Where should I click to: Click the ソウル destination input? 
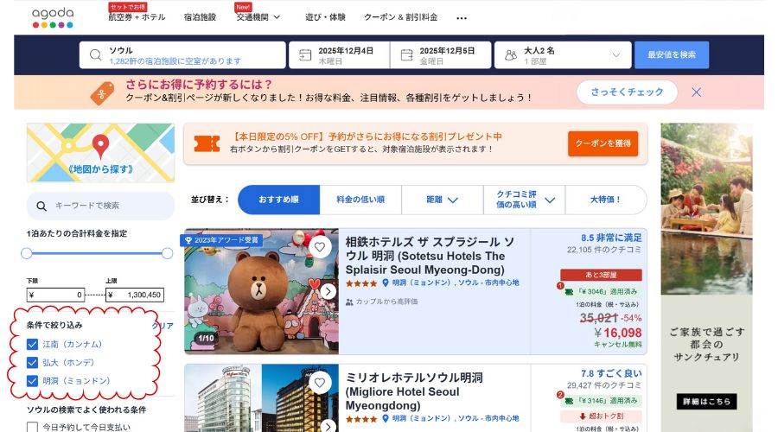click(x=182, y=55)
